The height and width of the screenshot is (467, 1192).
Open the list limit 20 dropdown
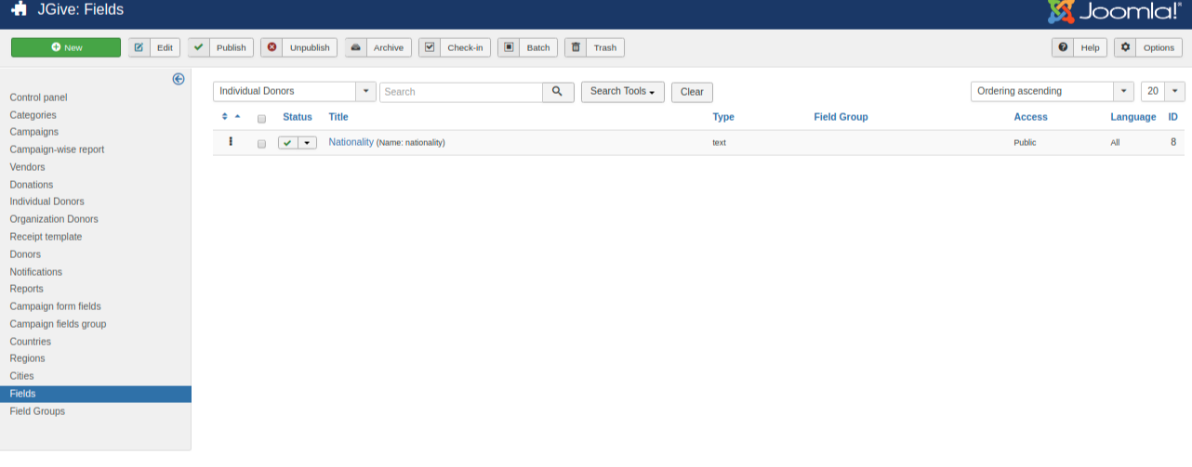click(x=1162, y=91)
